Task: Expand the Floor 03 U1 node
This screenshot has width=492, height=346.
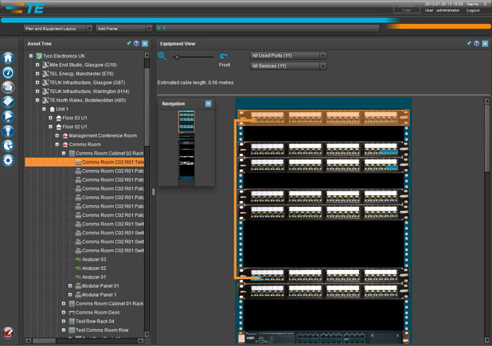Action: (x=51, y=118)
